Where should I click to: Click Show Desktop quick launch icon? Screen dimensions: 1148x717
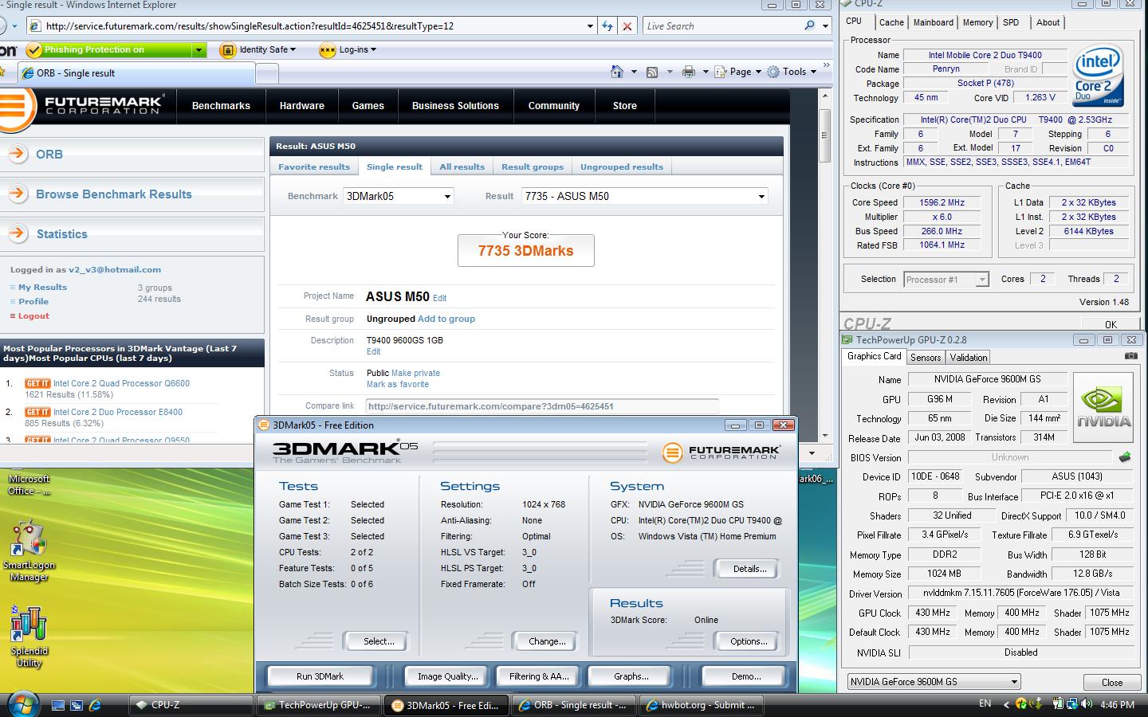57,705
